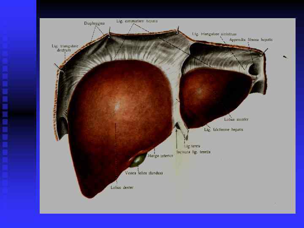
Task: Click the "Lobus dexter" label
Action: click(122, 187)
